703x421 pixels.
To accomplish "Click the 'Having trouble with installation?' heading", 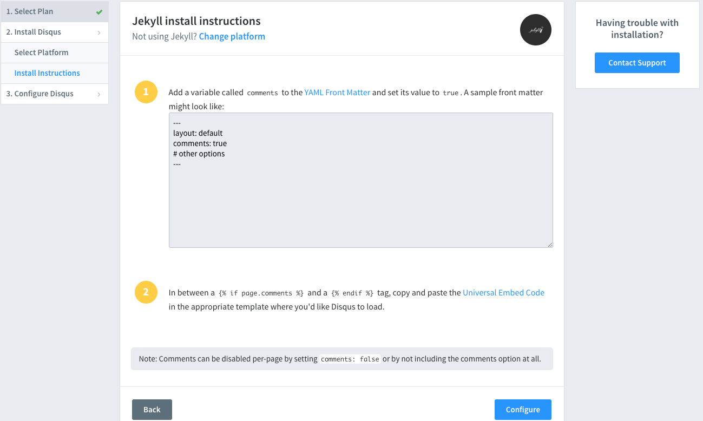I will pyautogui.click(x=637, y=29).
